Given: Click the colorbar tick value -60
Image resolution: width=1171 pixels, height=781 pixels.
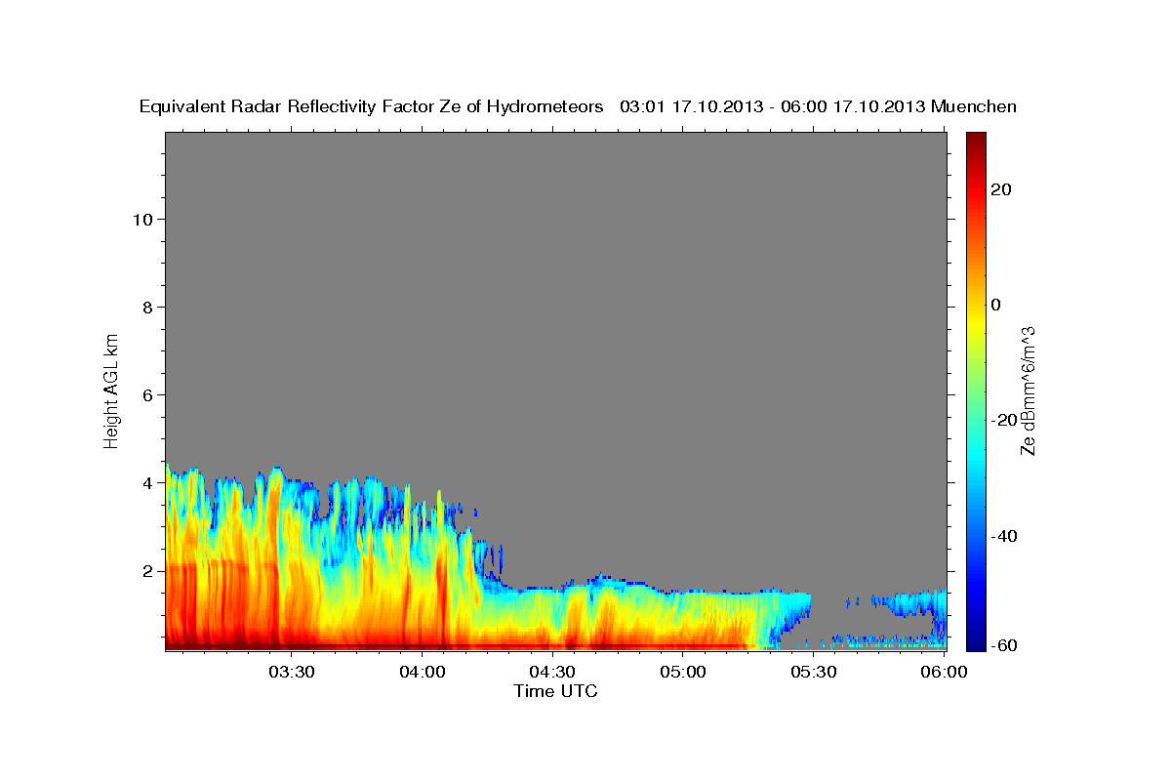Looking at the screenshot, I should tap(1004, 645).
